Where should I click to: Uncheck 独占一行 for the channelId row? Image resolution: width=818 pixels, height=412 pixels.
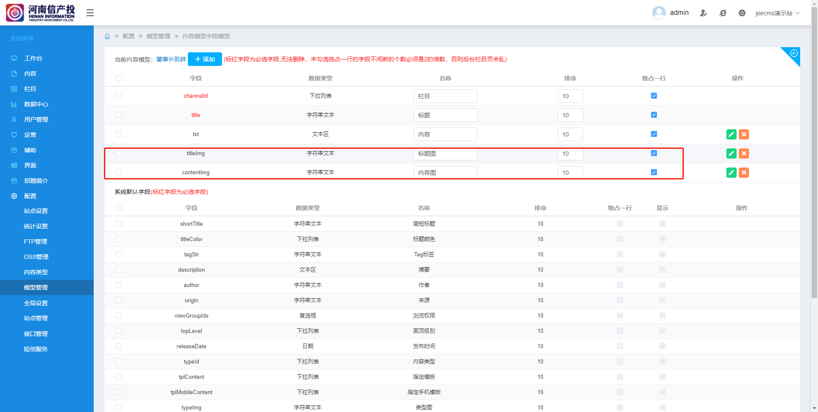654,96
